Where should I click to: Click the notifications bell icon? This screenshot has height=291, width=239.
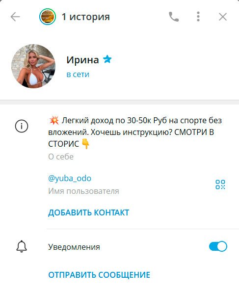pyautogui.click(x=22, y=246)
